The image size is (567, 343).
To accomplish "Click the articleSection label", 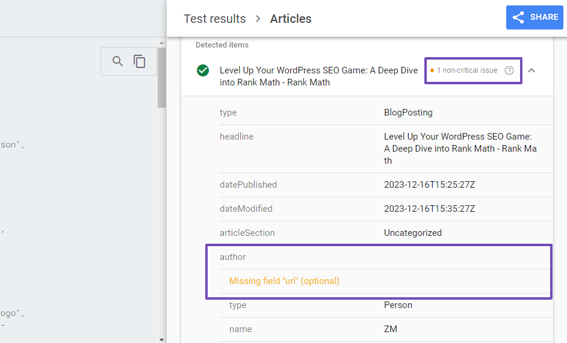I will [247, 233].
